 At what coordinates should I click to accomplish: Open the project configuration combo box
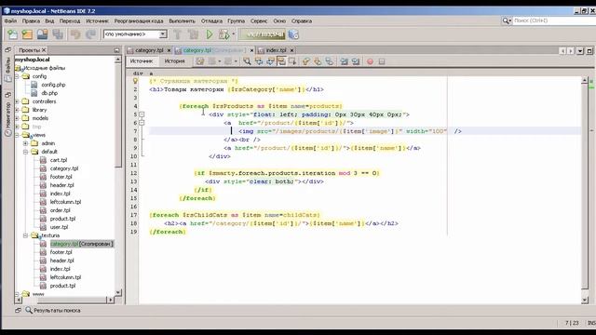135,34
